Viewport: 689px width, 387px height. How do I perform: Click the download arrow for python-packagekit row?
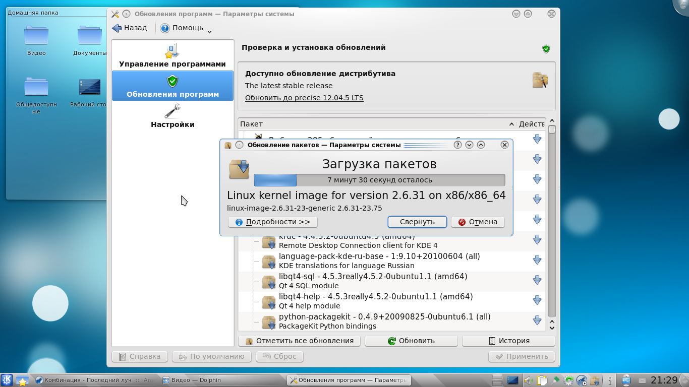pyautogui.click(x=537, y=320)
